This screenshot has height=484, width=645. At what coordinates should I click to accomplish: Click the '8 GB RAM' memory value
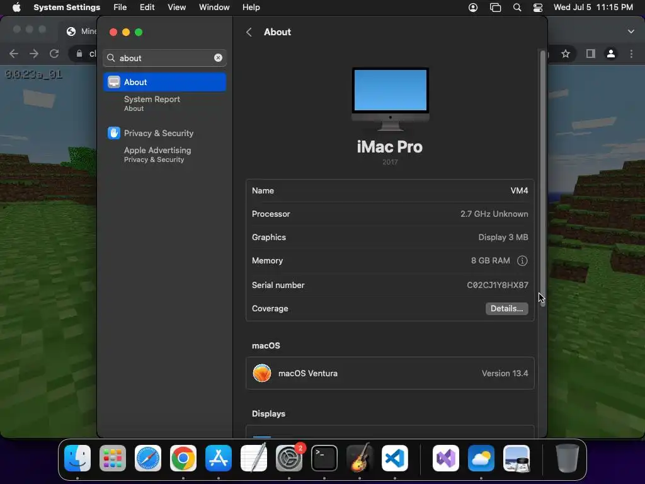point(490,260)
